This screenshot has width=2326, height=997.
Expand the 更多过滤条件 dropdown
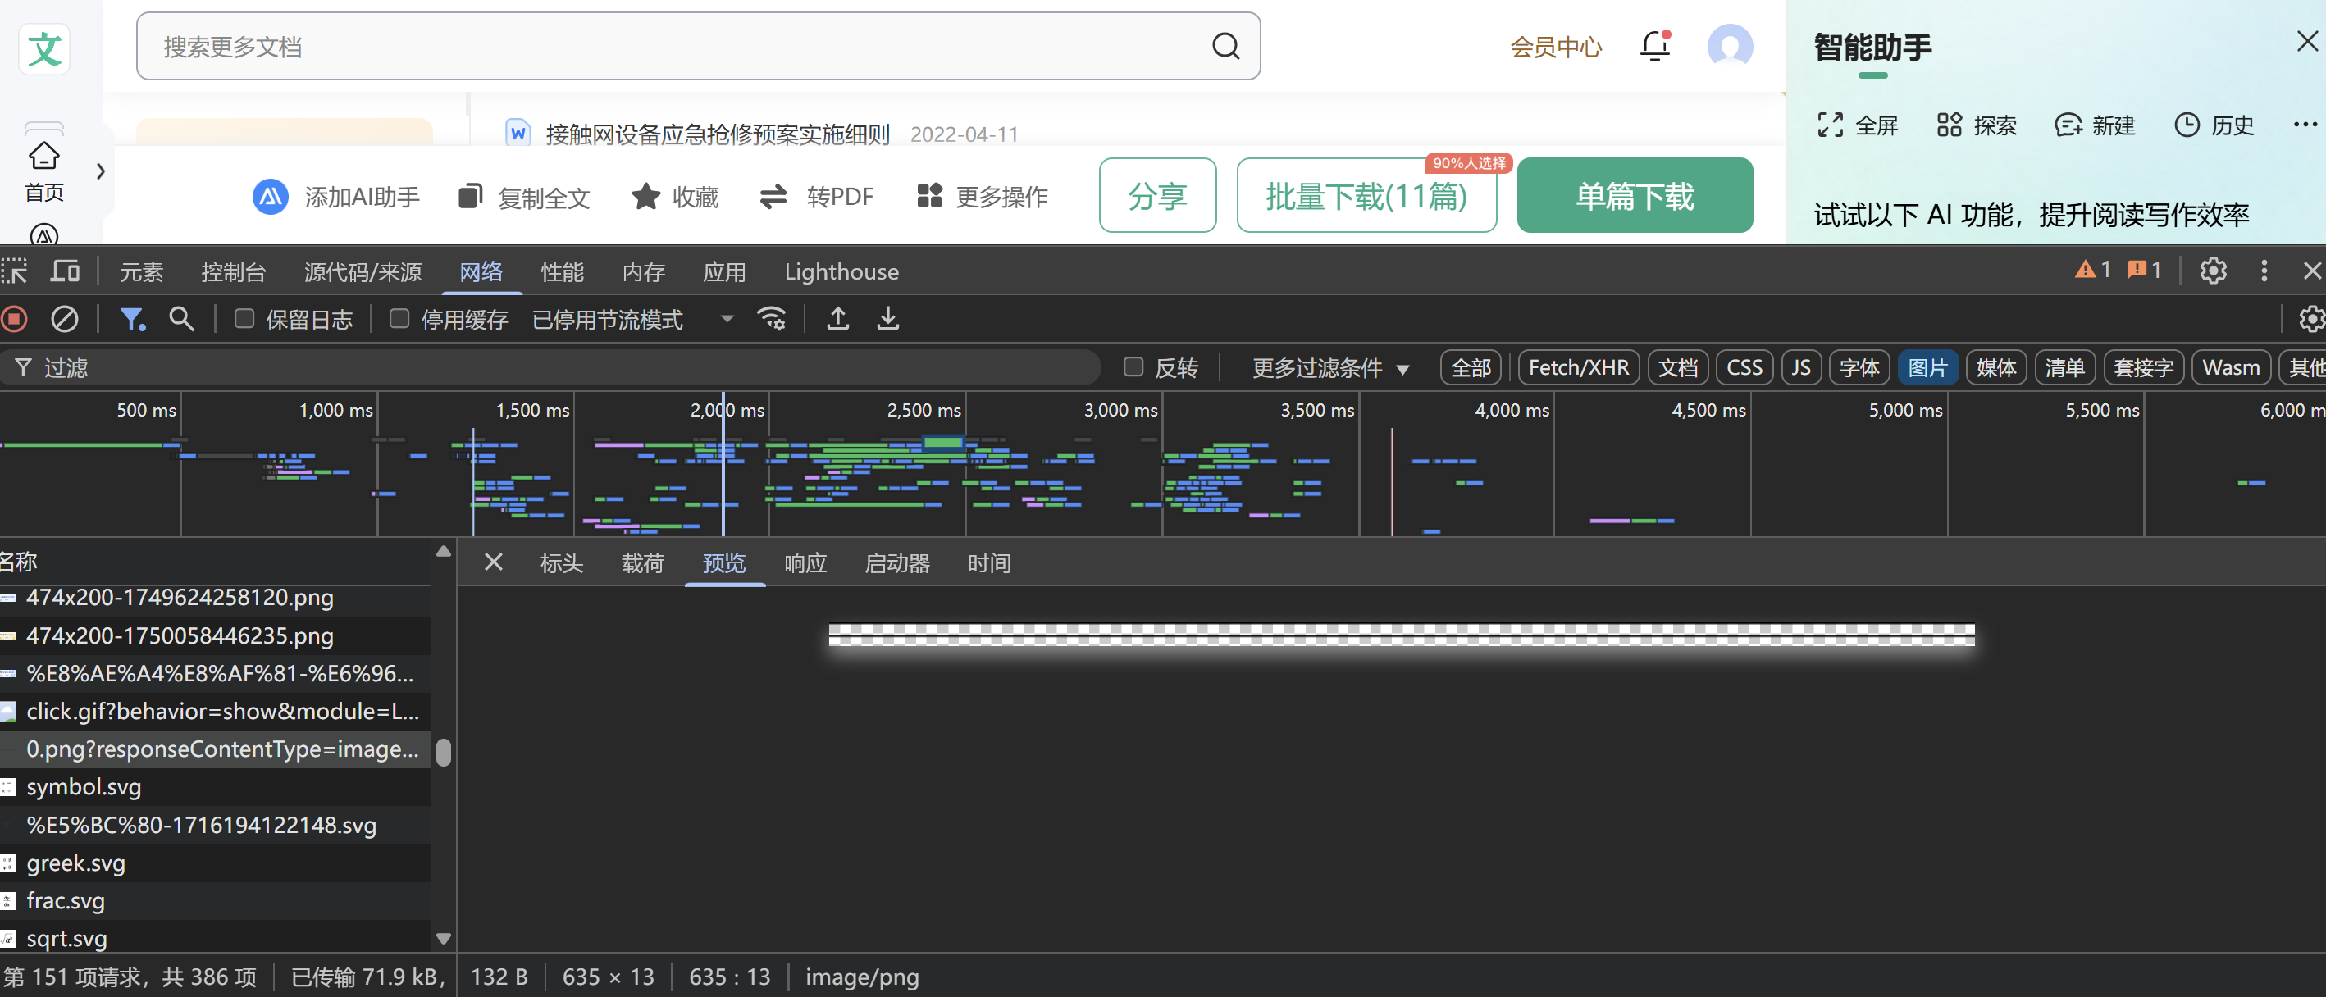(1330, 368)
